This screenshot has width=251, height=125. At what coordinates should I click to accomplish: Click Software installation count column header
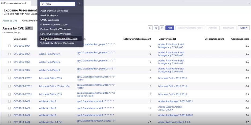(137, 39)
